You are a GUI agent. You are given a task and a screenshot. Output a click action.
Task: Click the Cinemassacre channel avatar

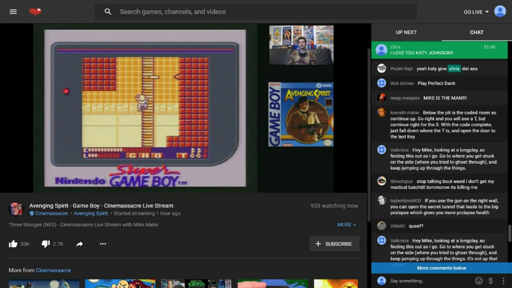16,209
